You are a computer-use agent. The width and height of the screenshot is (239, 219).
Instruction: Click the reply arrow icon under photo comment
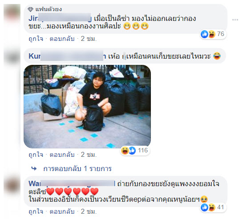(x=34, y=168)
